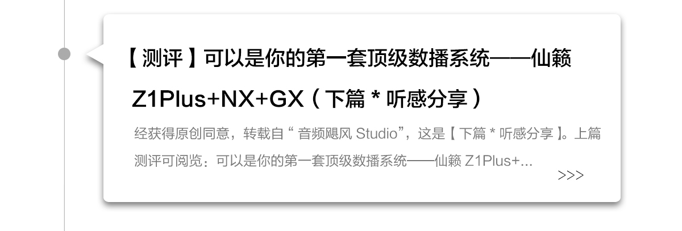Expand the truncated ... ellipsis
Image resolution: width=682 pixels, height=231 pixels.
coord(527,163)
